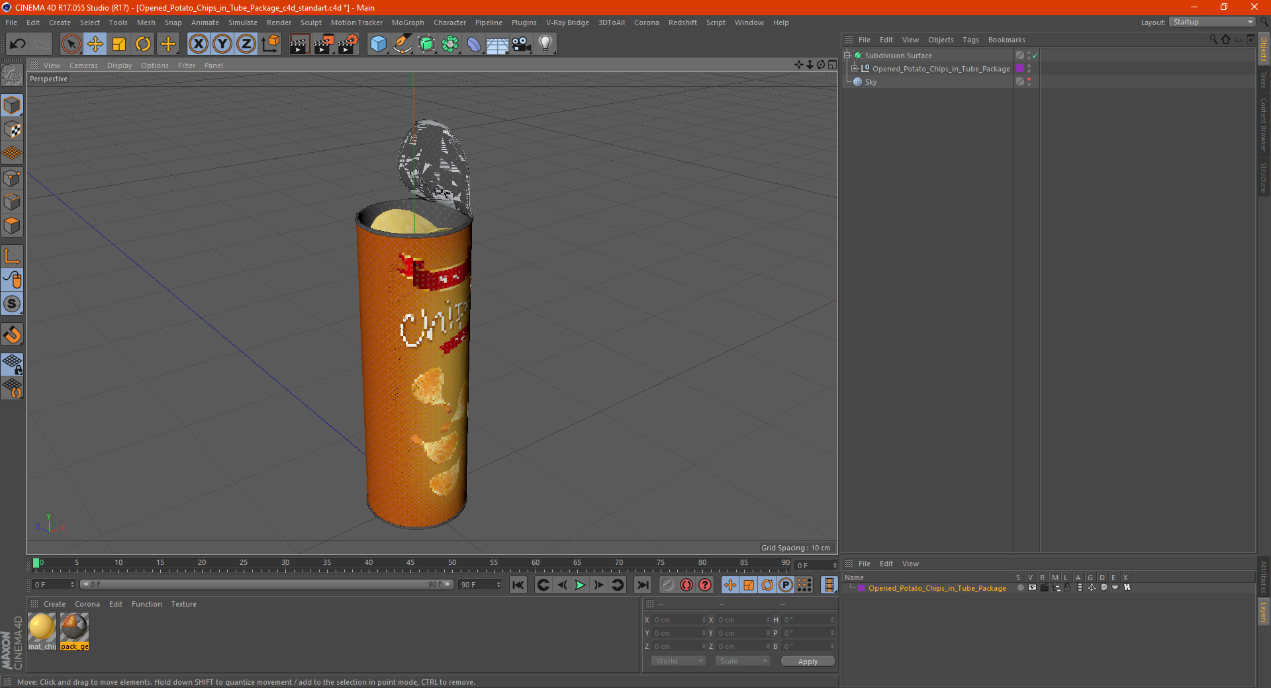Toggle Z axis lock
The height and width of the screenshot is (688, 1271).
246,44
